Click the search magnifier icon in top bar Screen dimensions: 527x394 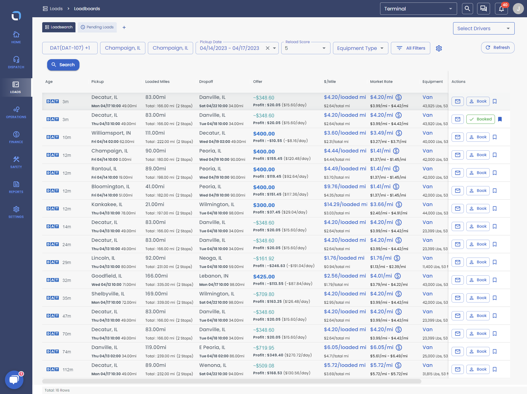point(467,9)
